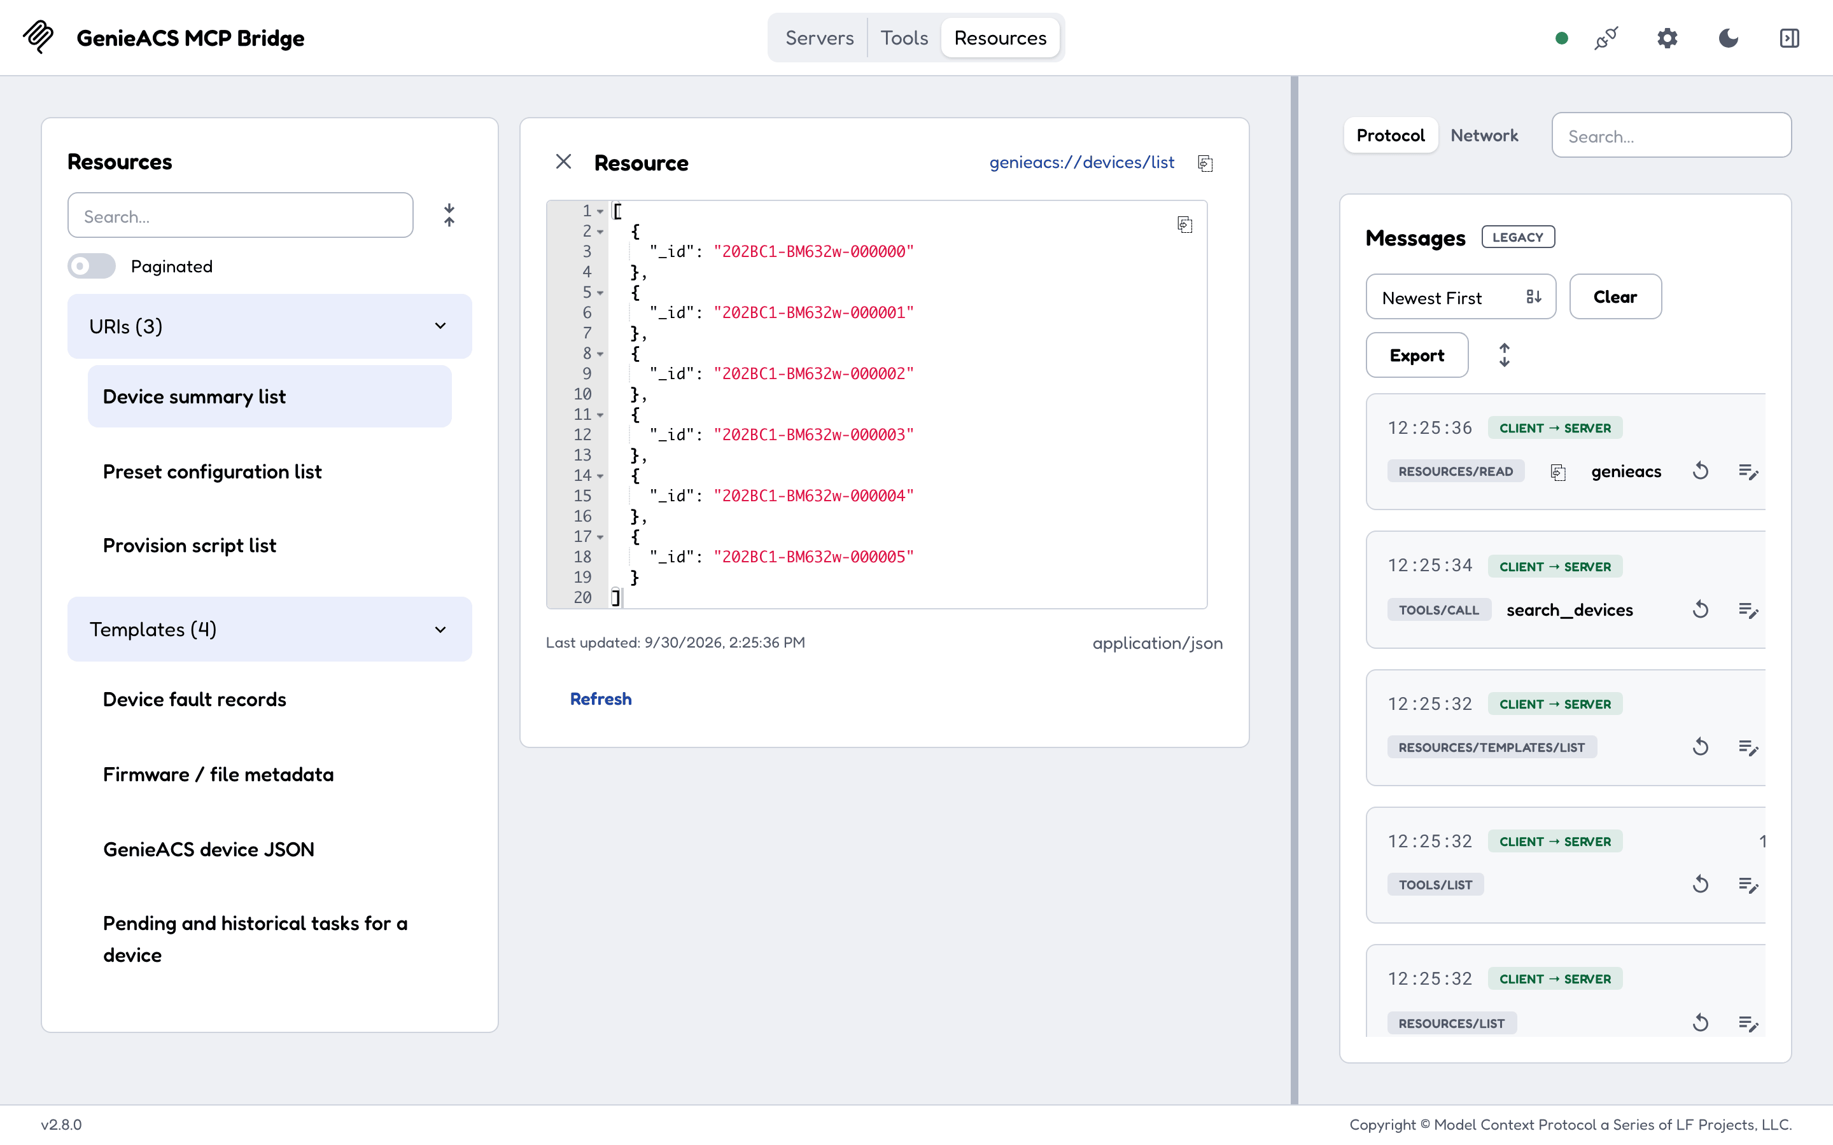Viewport: 1833px width, 1145px height.
Task: Copy the genieacs://devices/list URI icon
Action: (1205, 163)
